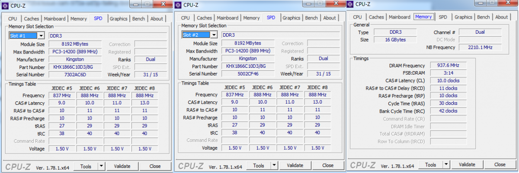Click the serial number field 5002CF46
The image size is (519, 173).
(x=248, y=74)
